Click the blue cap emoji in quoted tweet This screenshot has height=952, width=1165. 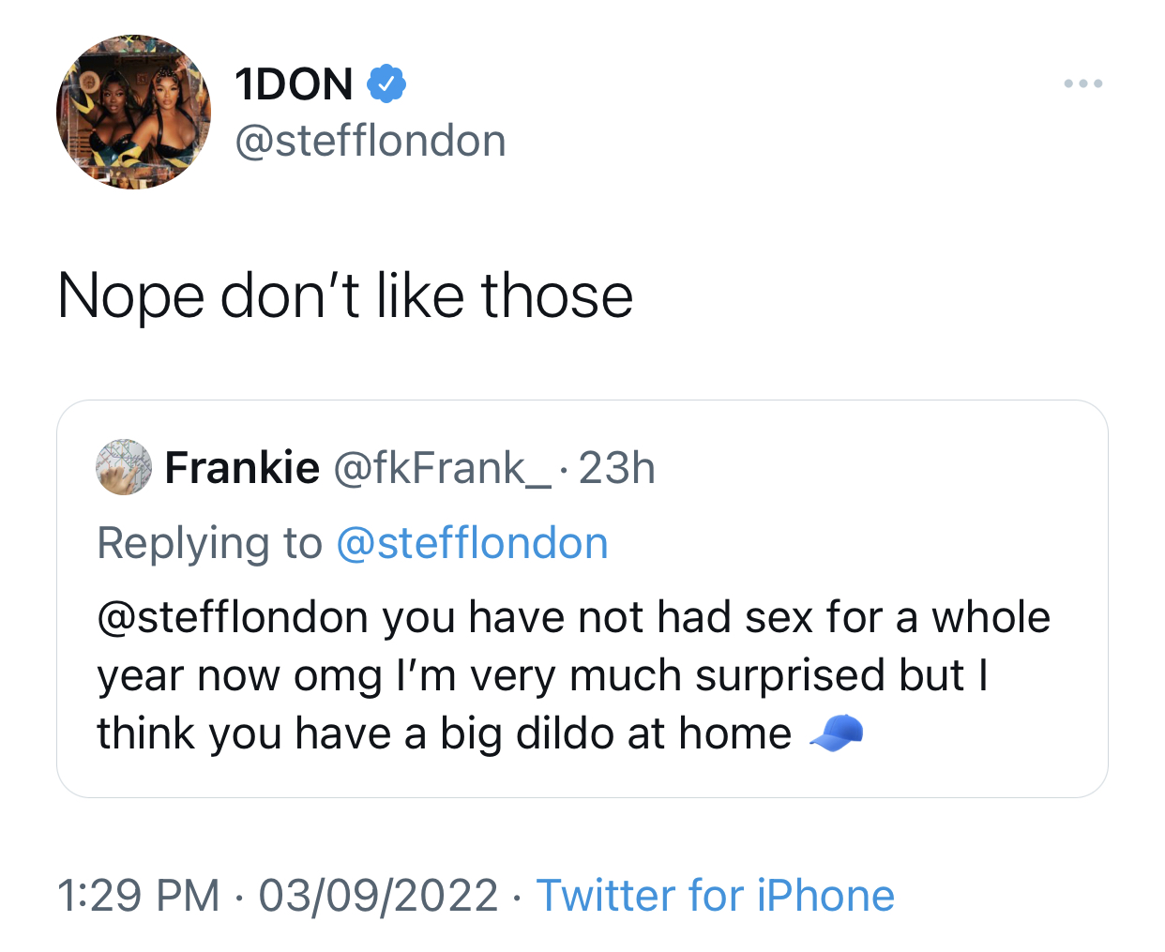coord(836,733)
